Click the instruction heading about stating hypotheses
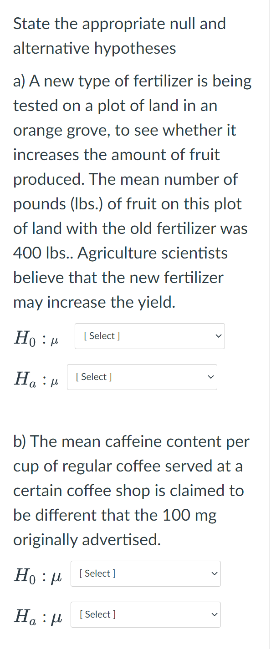 (119, 35)
